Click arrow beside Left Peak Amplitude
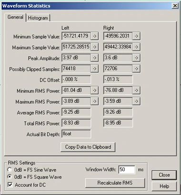Image resolution: width=181 pixels, height=195 pixels. (94, 58)
